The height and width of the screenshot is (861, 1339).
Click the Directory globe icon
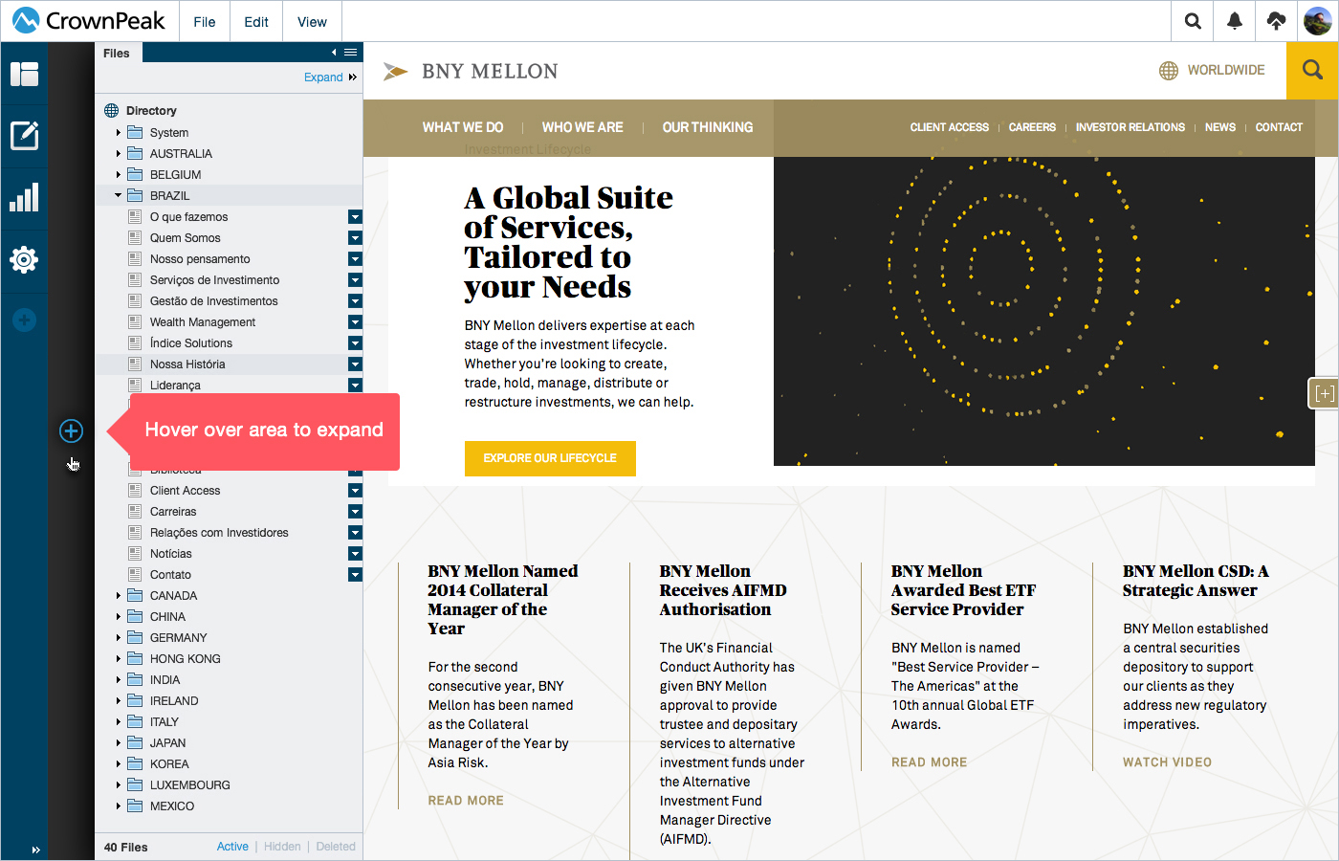[112, 110]
